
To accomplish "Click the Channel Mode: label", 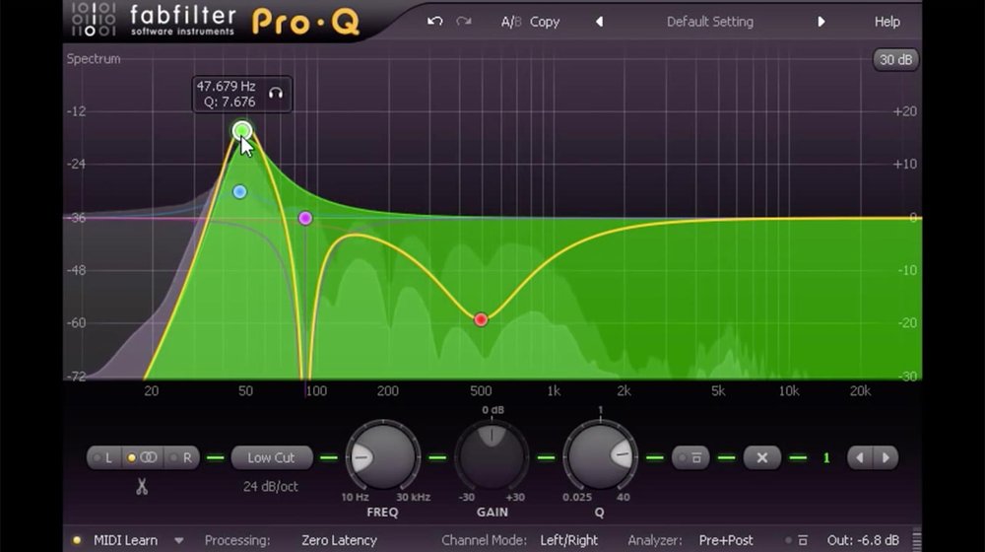I will 485,540.
